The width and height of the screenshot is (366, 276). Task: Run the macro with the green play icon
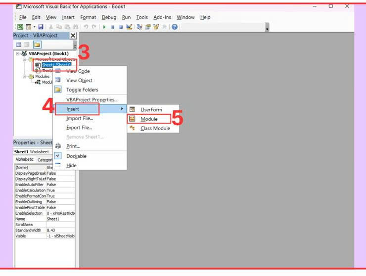click(104, 27)
